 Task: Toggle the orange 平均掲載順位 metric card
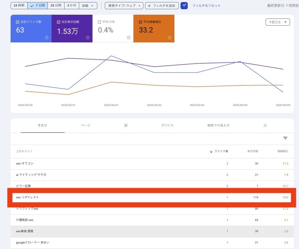coord(154,28)
